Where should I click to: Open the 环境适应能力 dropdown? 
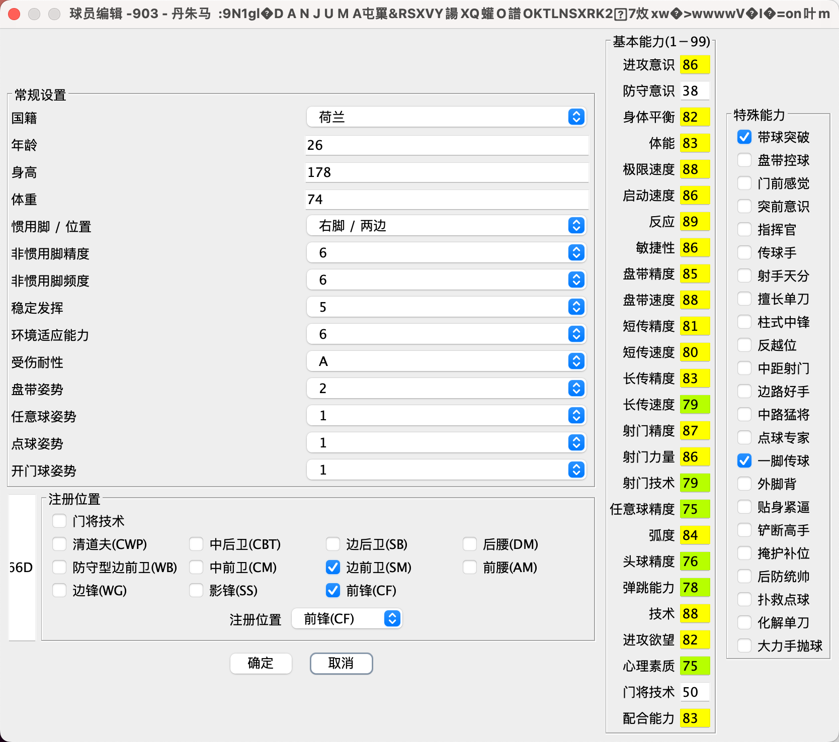446,334
